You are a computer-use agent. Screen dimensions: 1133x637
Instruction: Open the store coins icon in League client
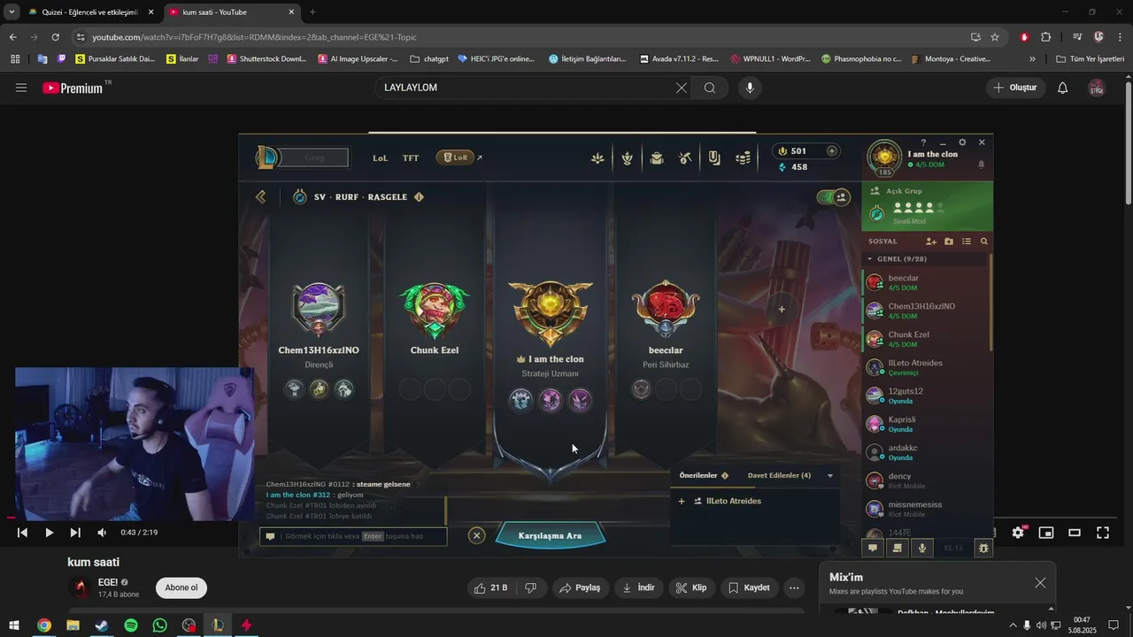click(x=744, y=158)
